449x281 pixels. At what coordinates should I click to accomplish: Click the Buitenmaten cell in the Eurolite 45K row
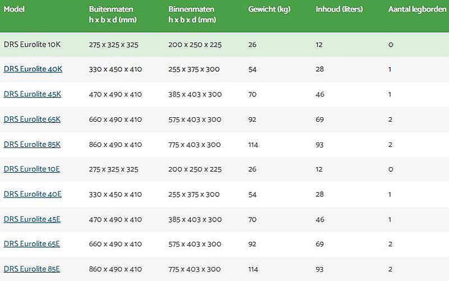point(115,94)
